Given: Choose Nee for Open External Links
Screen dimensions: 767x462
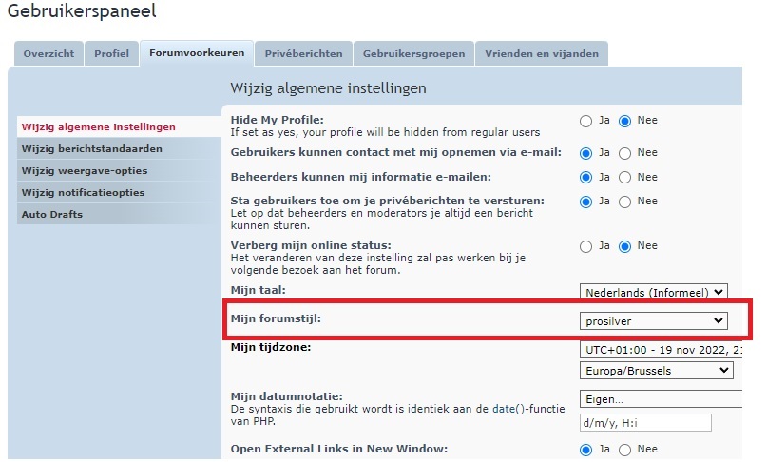Looking at the screenshot, I should pyautogui.click(x=625, y=450).
